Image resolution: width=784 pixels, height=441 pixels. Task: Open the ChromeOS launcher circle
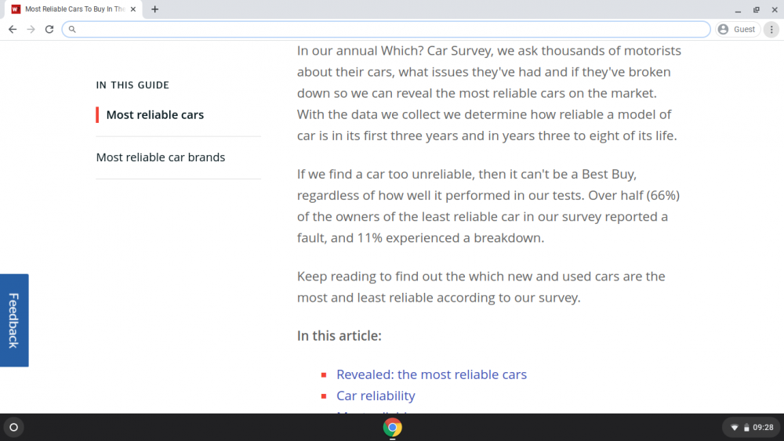click(14, 427)
